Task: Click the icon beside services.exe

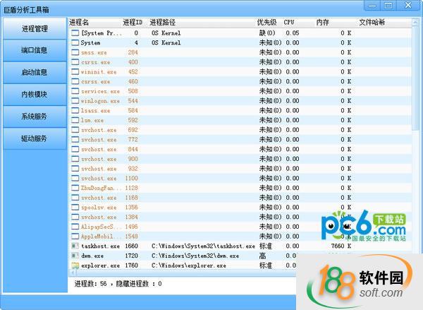Action: click(75, 91)
